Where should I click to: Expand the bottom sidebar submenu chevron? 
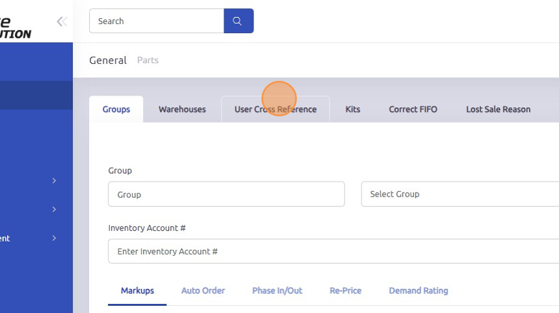pos(55,238)
